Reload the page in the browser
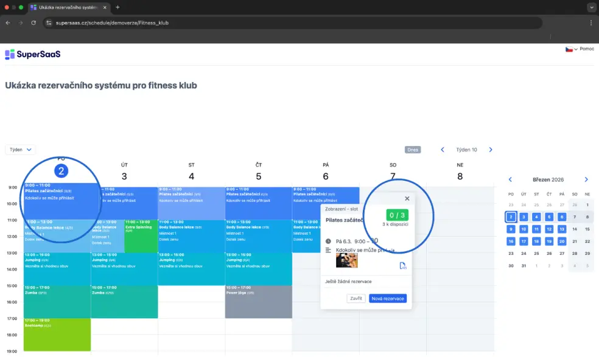 (x=33, y=23)
